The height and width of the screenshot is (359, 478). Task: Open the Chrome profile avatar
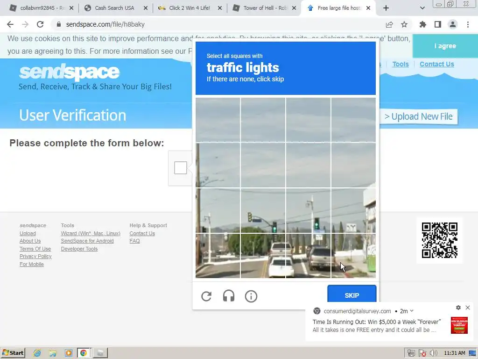pyautogui.click(x=453, y=24)
